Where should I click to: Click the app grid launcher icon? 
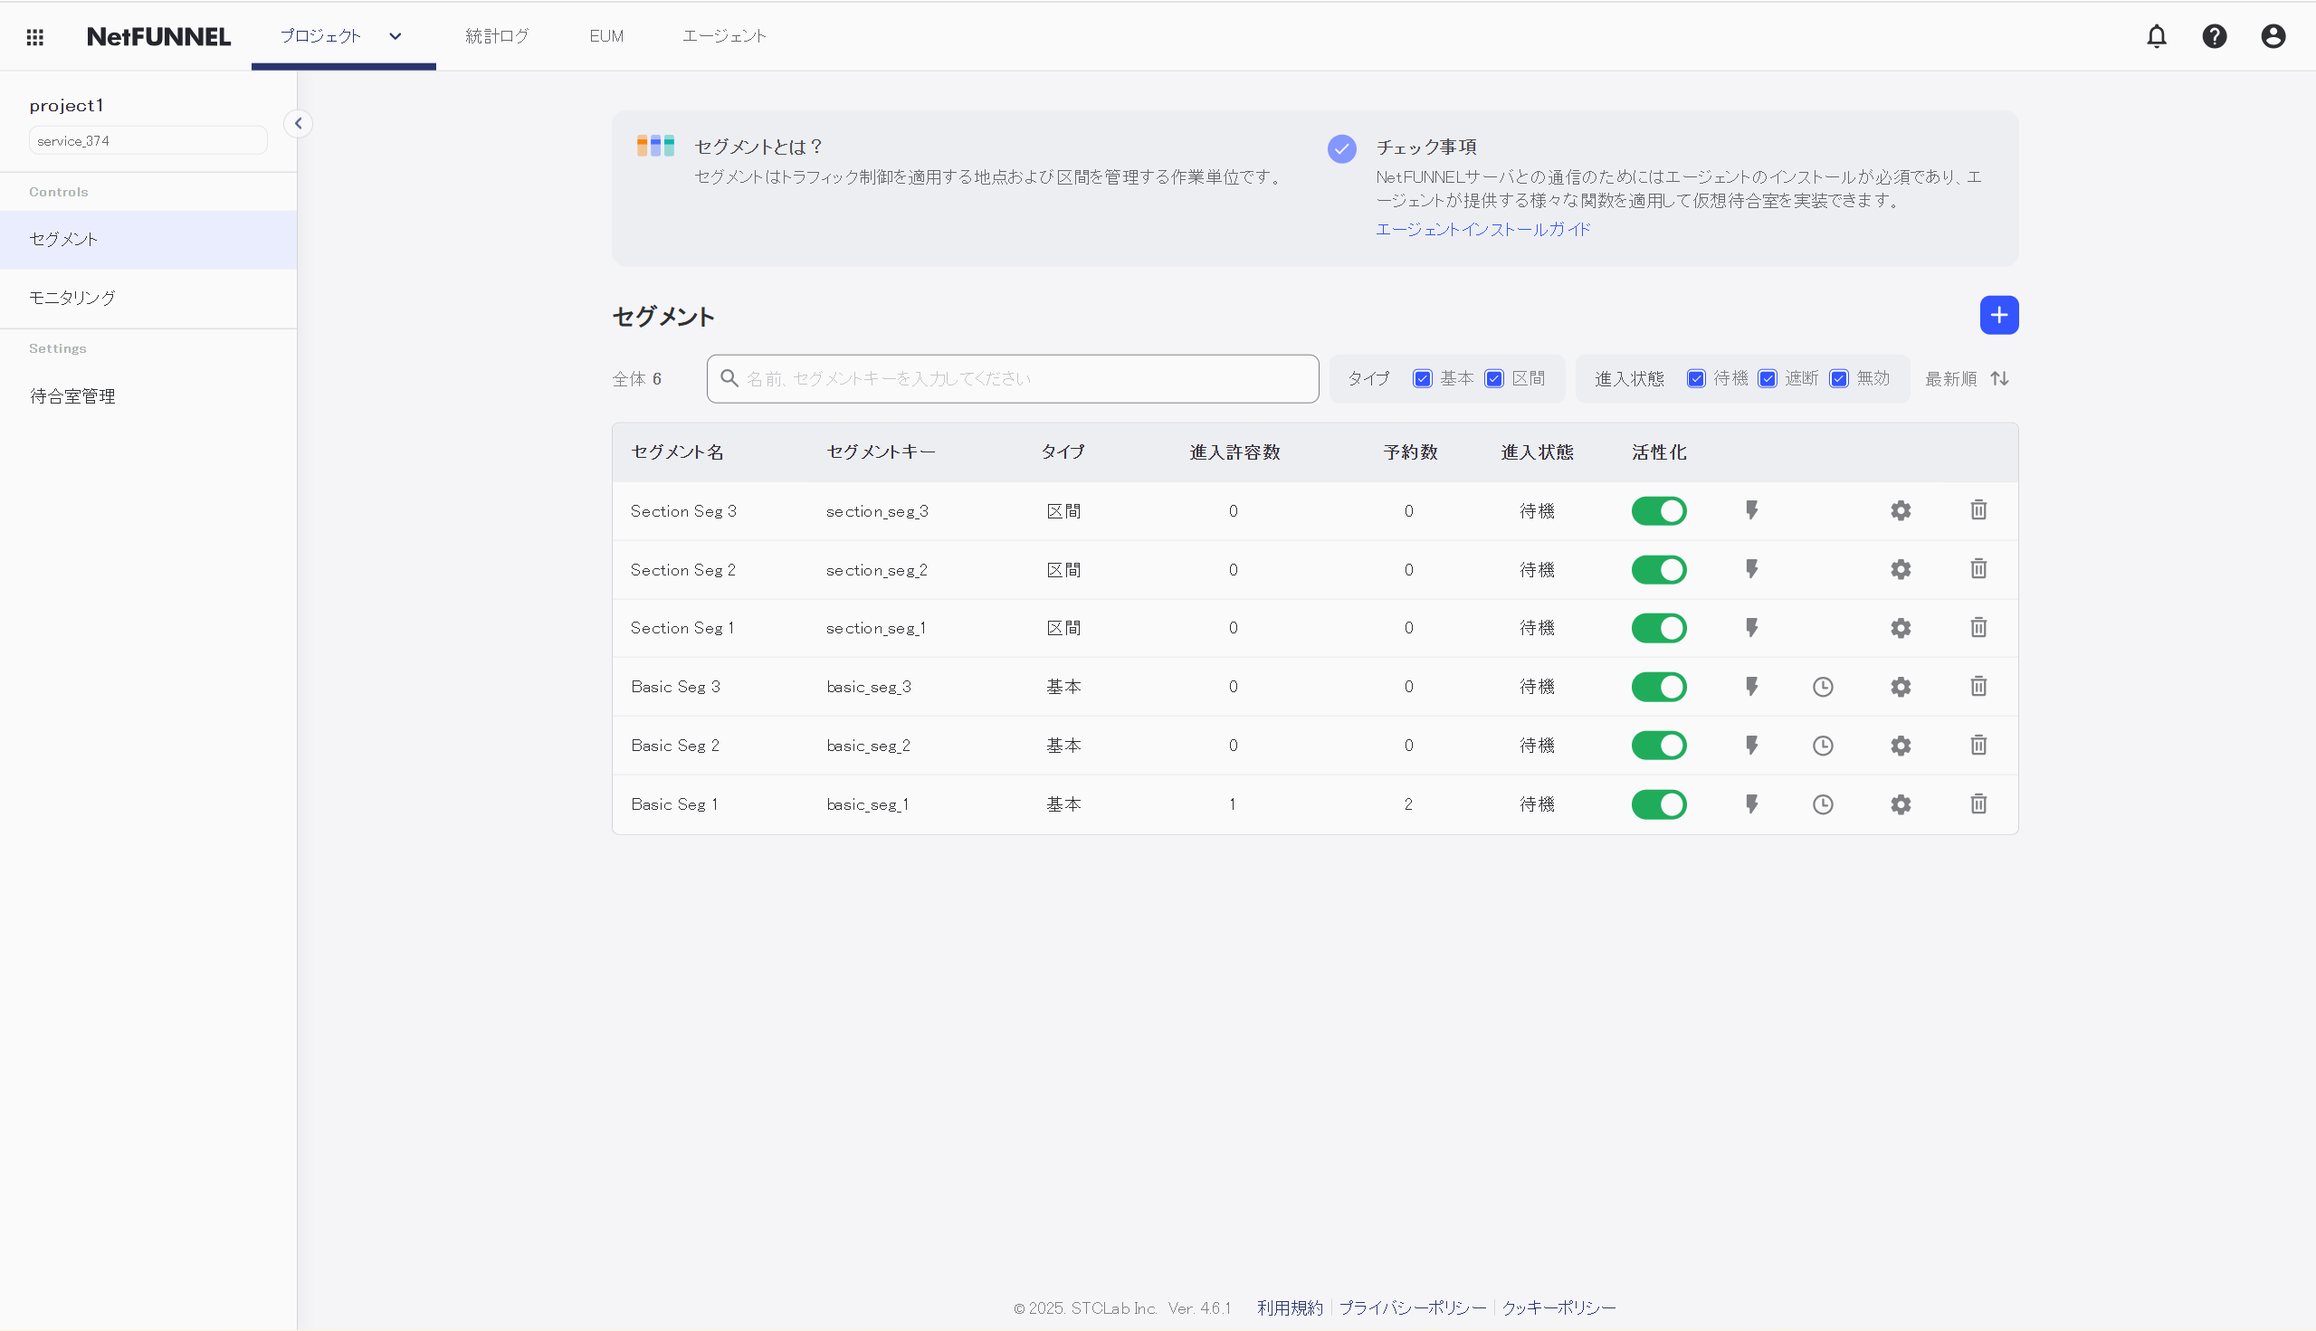pyautogui.click(x=34, y=35)
